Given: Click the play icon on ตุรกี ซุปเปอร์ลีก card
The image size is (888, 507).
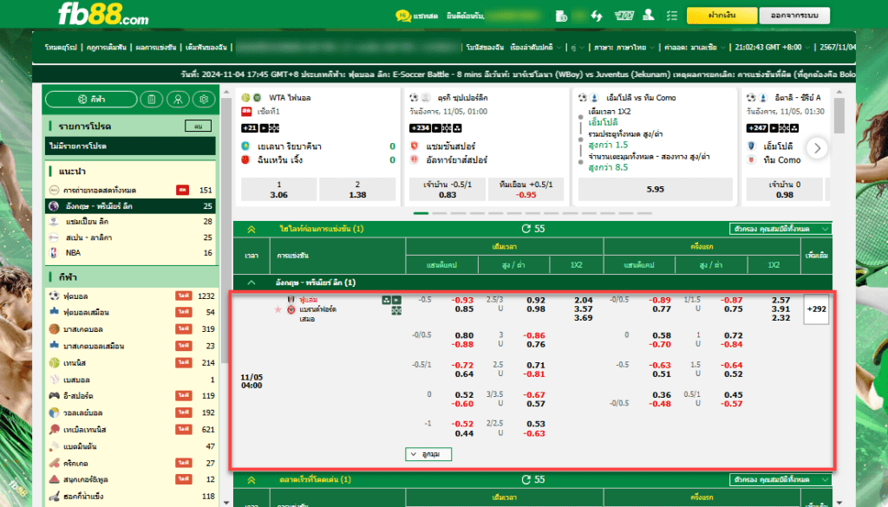Looking at the screenshot, I should coord(437,128).
